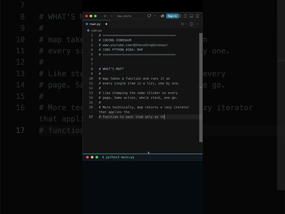The height and width of the screenshot is (214, 285).
Task: Click line 'Like stamping the same sticker on every'
Action: click(138, 93)
